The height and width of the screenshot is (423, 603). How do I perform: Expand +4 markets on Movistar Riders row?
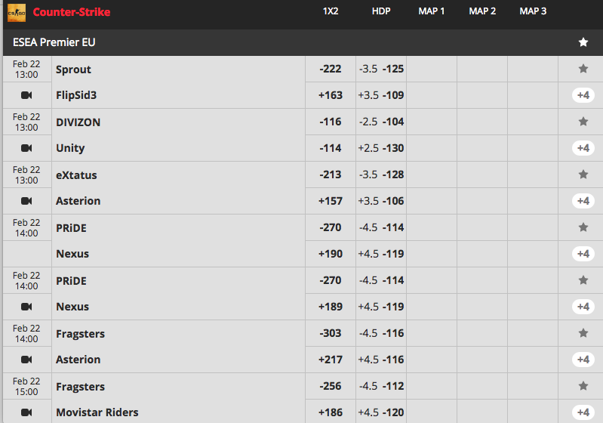coord(583,412)
